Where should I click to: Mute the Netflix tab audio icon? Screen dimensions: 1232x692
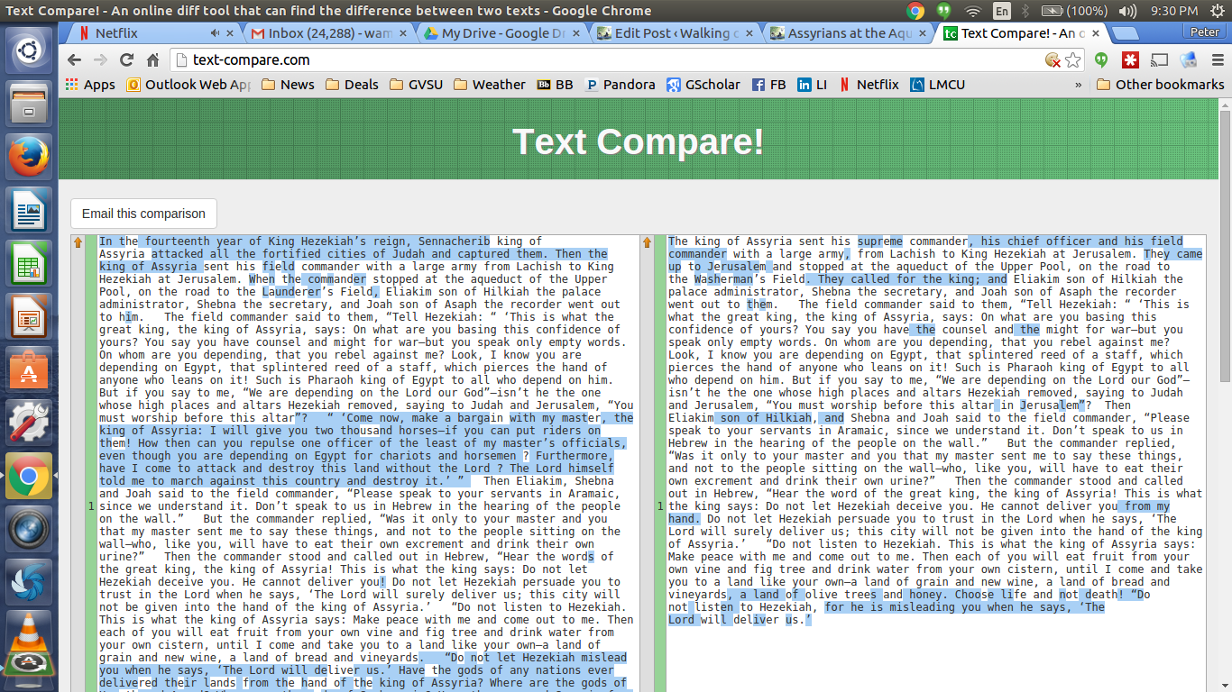(215, 33)
